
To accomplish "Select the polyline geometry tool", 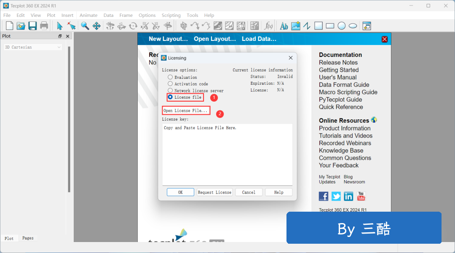I will point(307,26).
